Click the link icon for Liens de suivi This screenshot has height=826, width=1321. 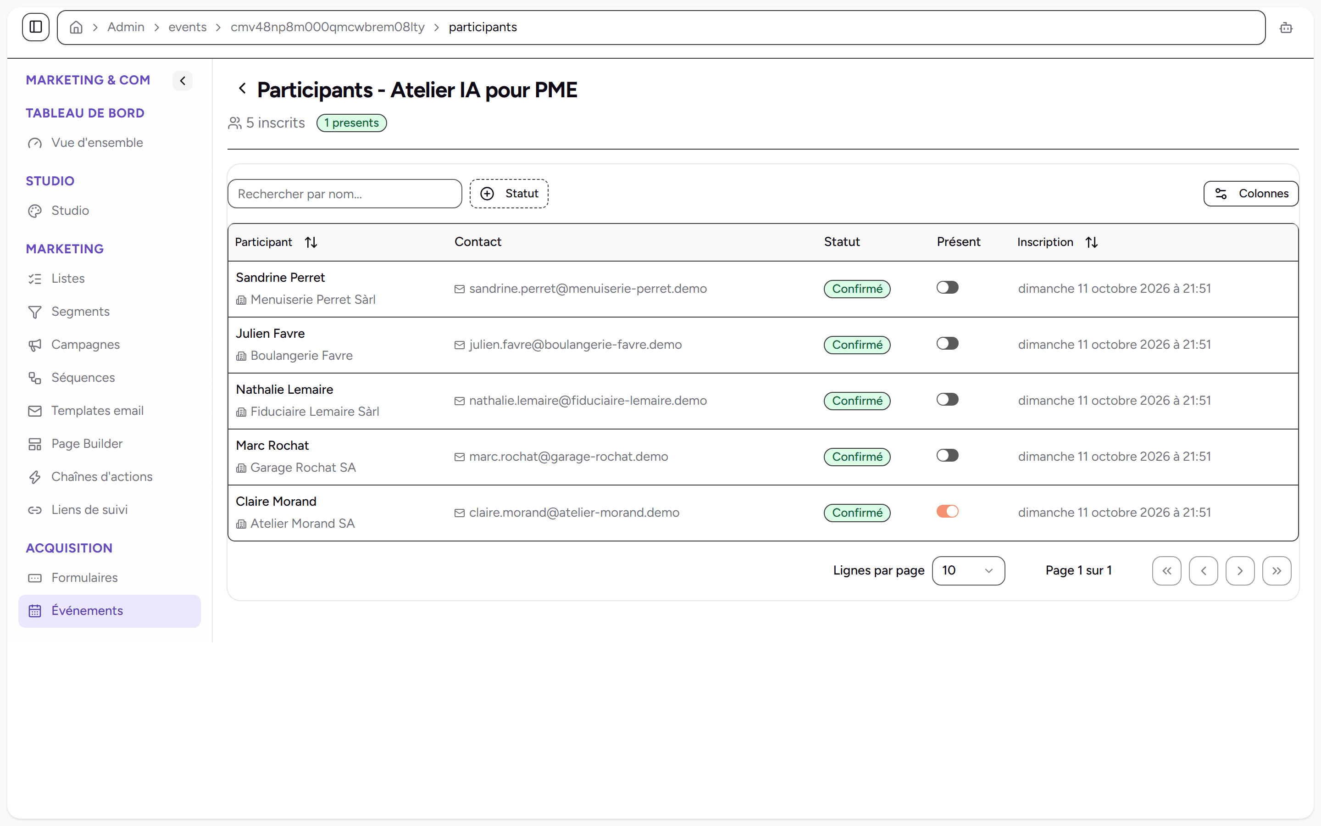35,510
